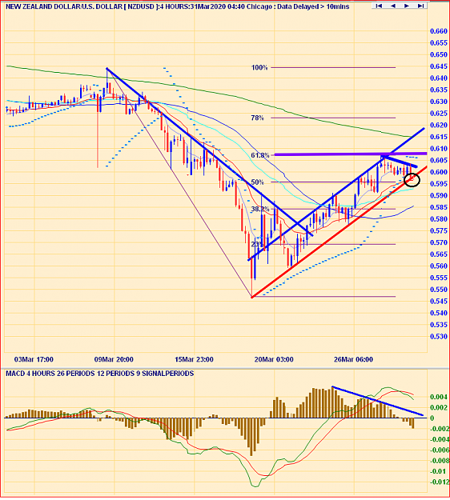Viewport: 450px width, 500px height.
Task: Click the 0.620 price axis value
Action: [439, 125]
